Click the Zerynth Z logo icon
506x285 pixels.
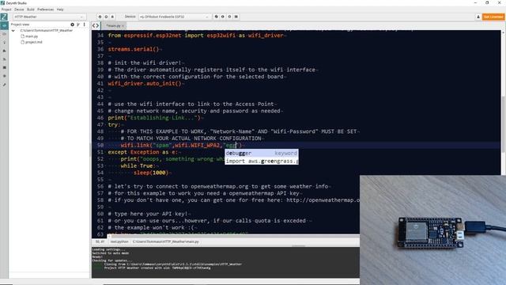pyautogui.click(x=4, y=17)
